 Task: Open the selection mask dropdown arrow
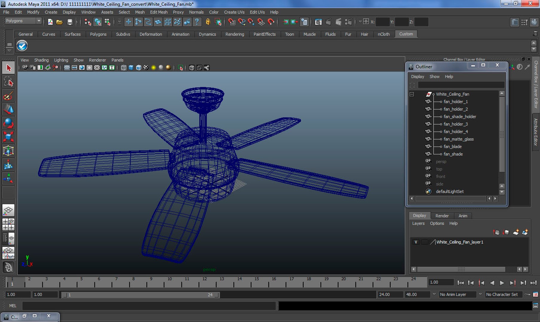[119, 22]
